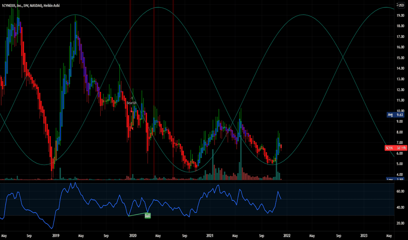
Task: Click the 2022 year label on time axis
Action: point(287,236)
